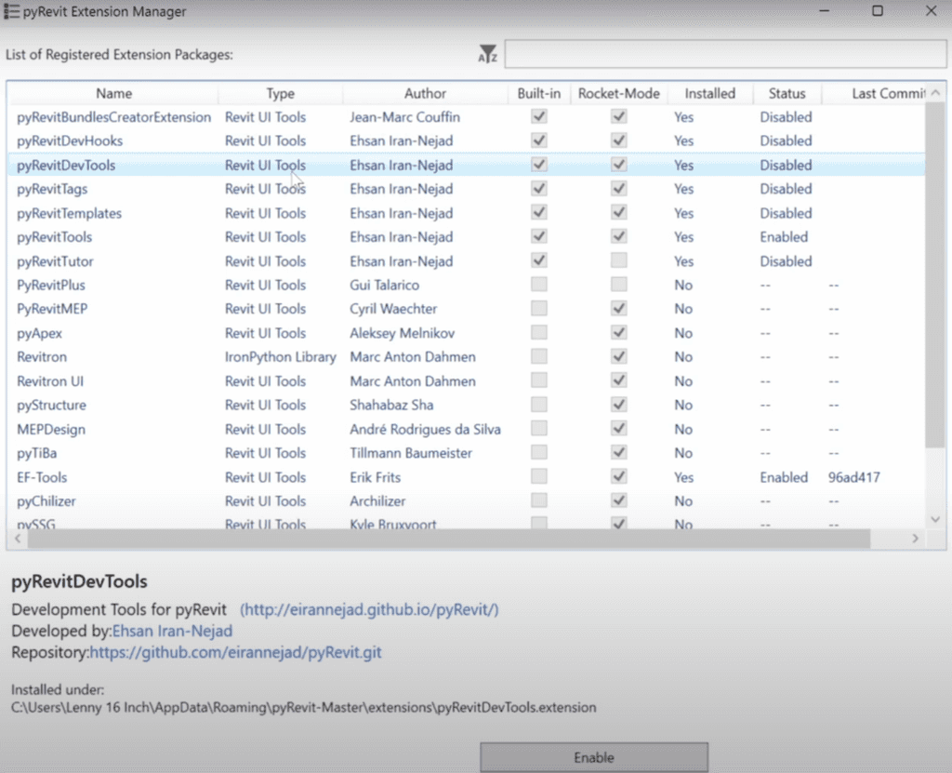The width and height of the screenshot is (952, 773).
Task: Toggle Built-in checkbox for pyRevitTools
Action: (x=538, y=236)
